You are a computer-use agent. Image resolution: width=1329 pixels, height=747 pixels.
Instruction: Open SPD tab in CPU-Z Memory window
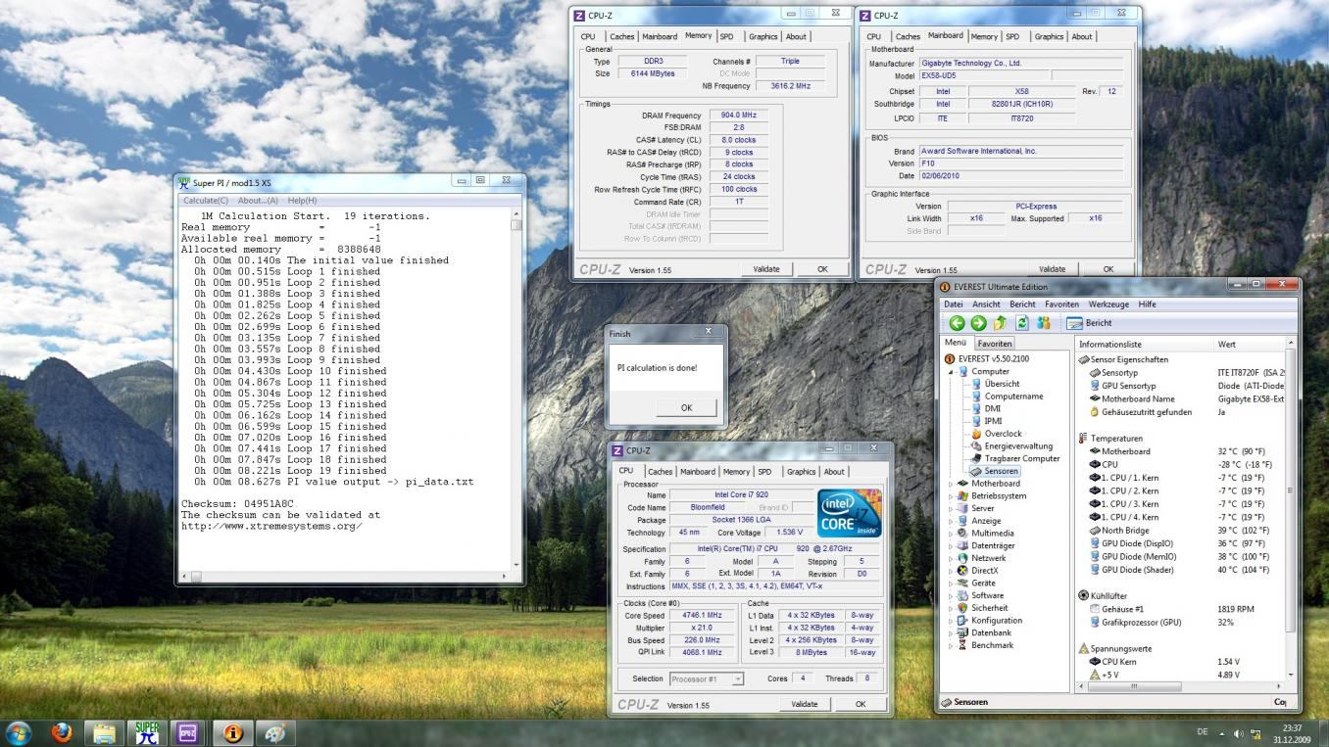pos(726,36)
